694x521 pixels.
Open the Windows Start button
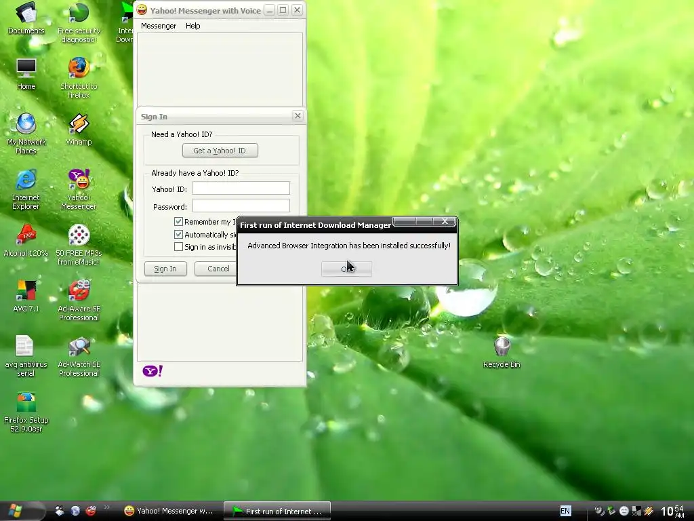16,511
